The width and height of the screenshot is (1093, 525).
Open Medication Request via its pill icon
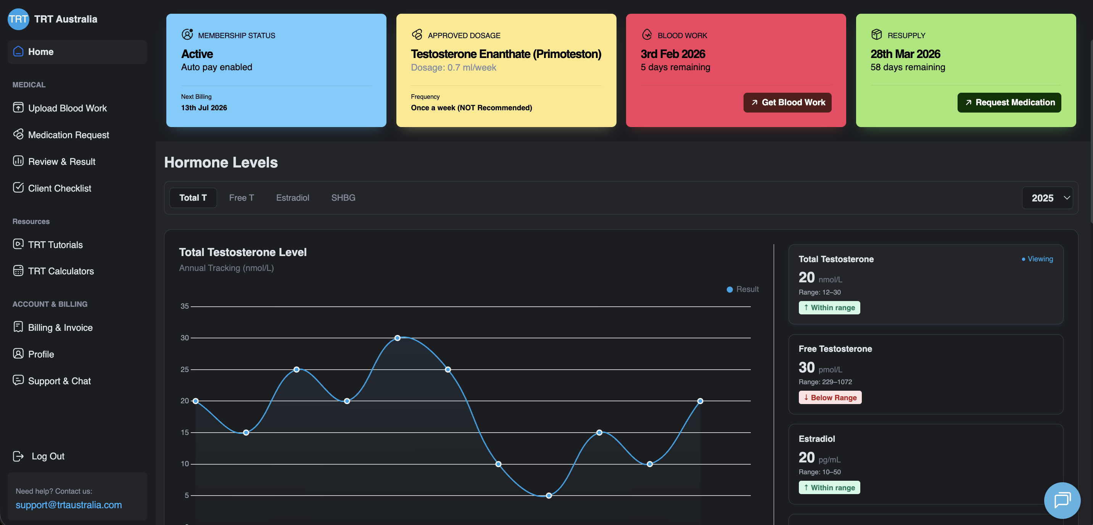click(x=18, y=135)
